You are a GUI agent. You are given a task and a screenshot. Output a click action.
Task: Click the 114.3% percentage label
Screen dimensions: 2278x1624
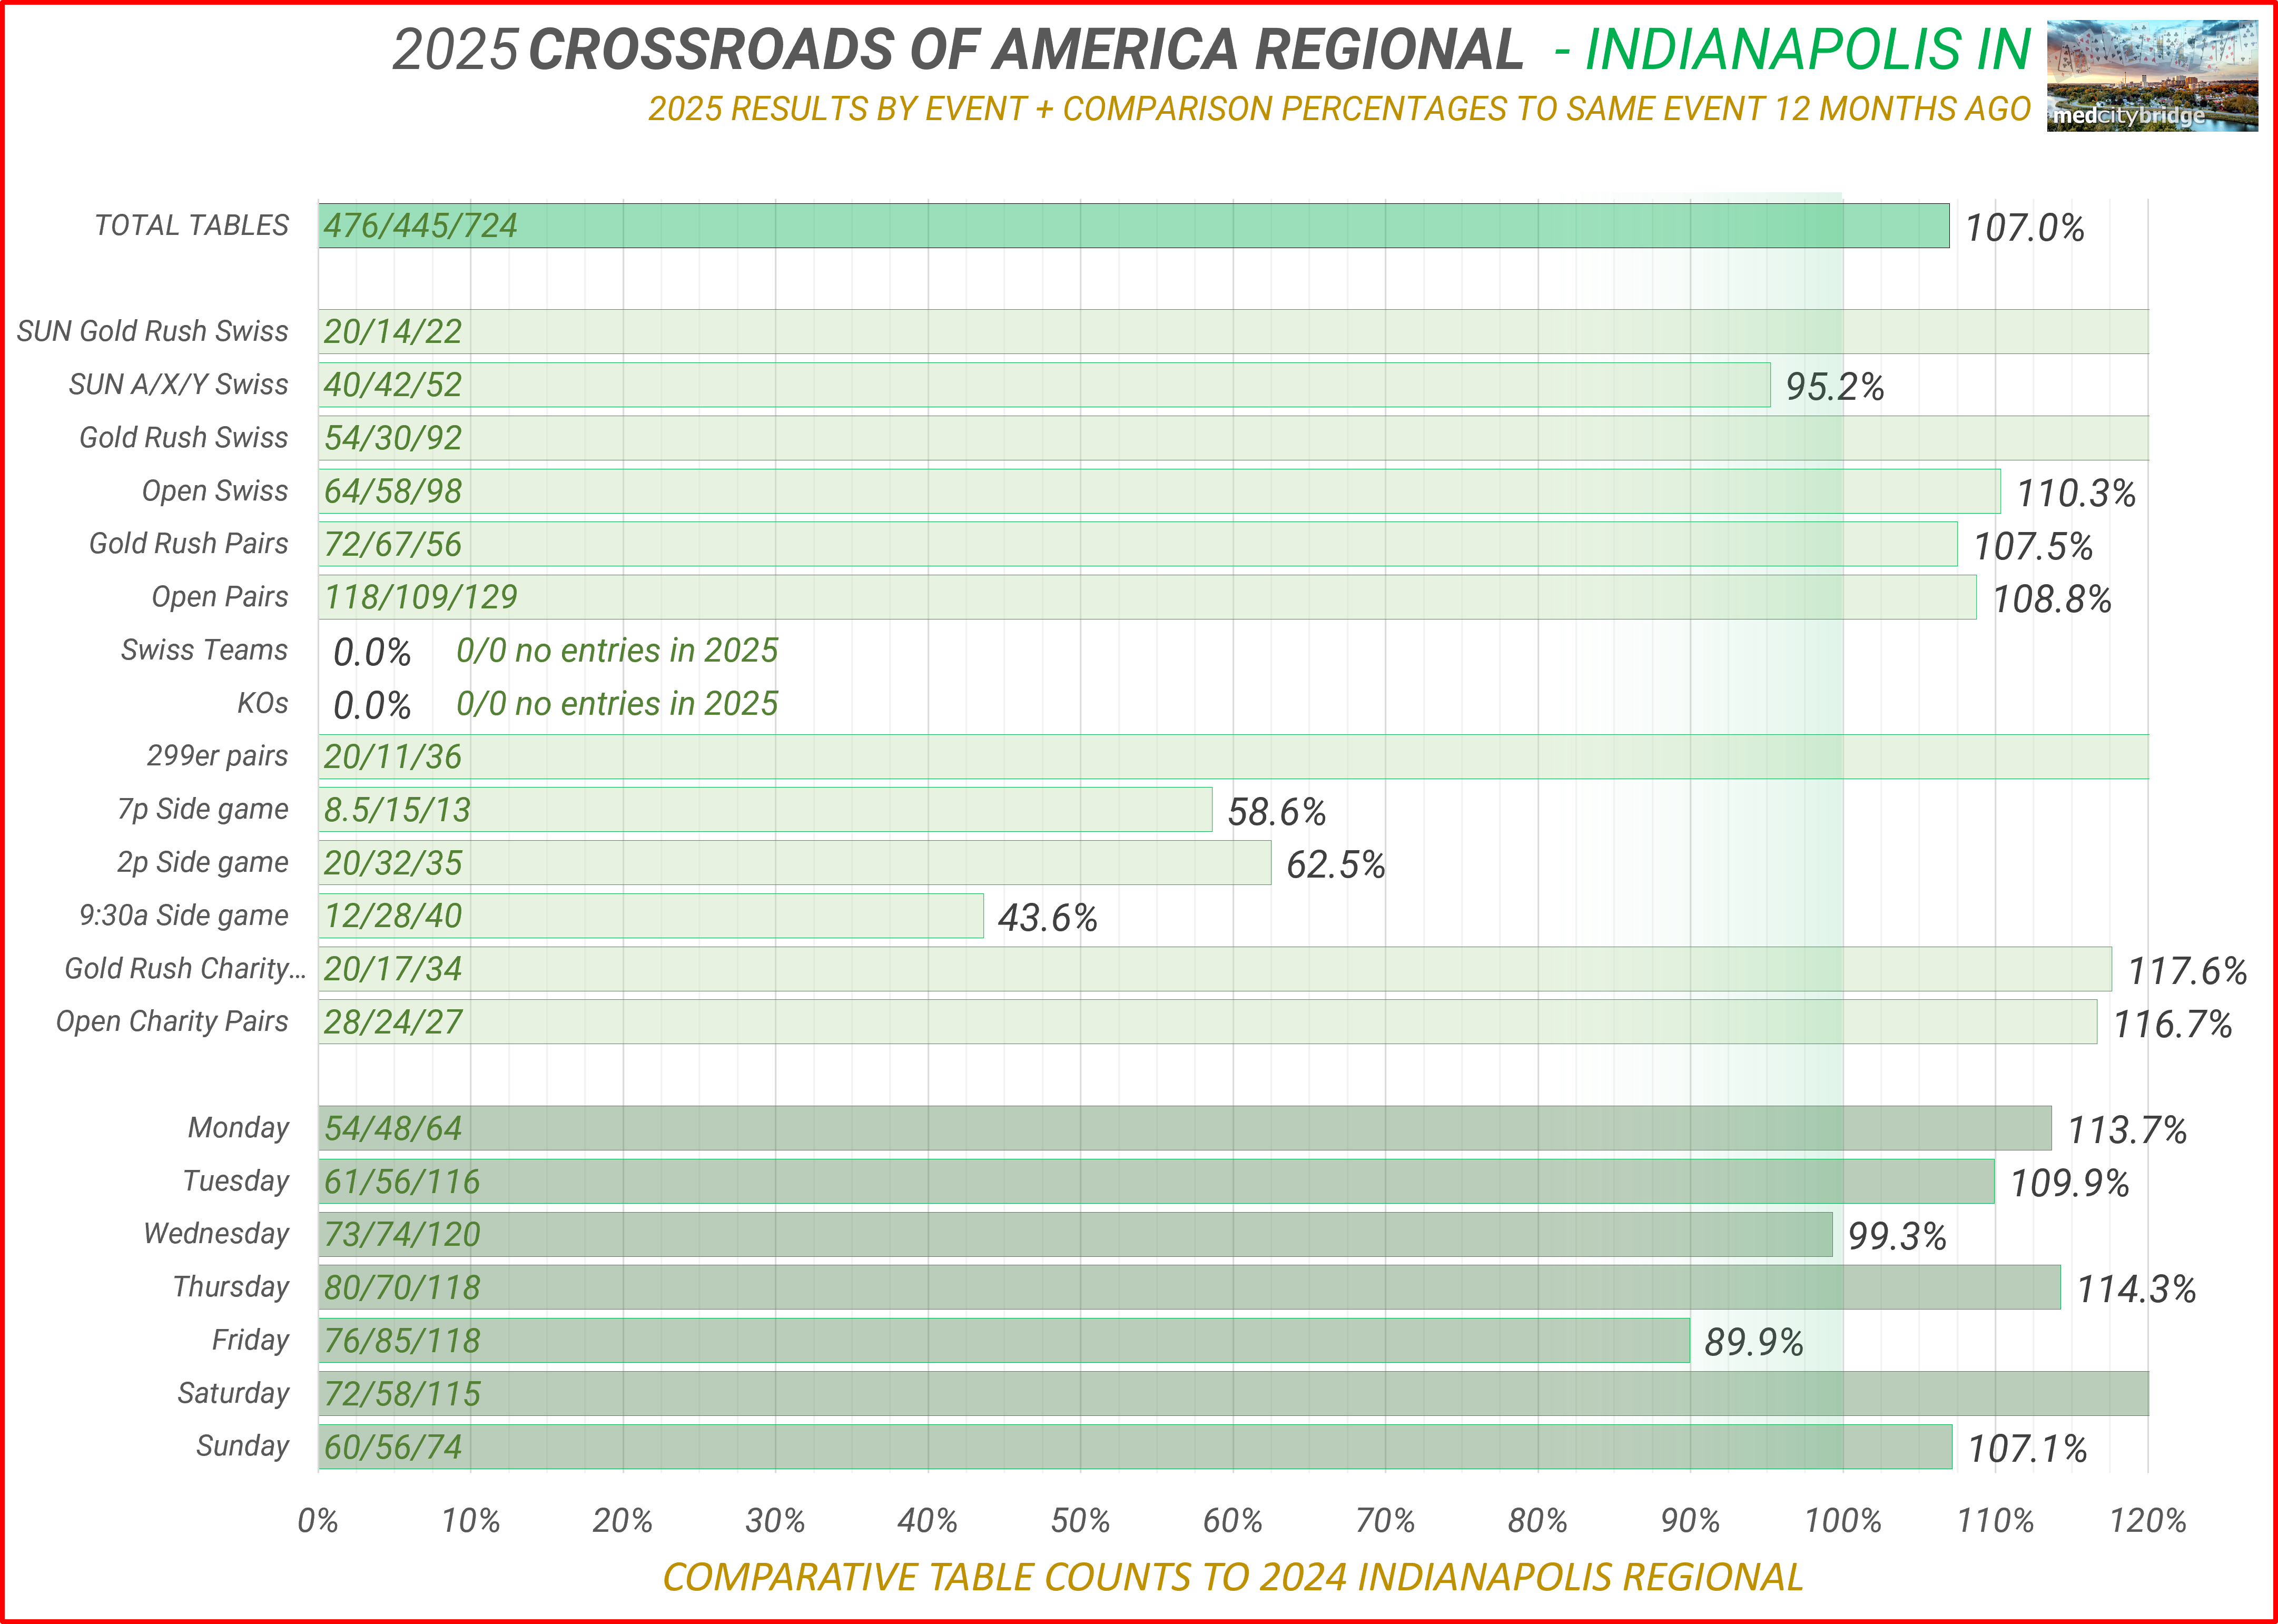[x=2136, y=1290]
